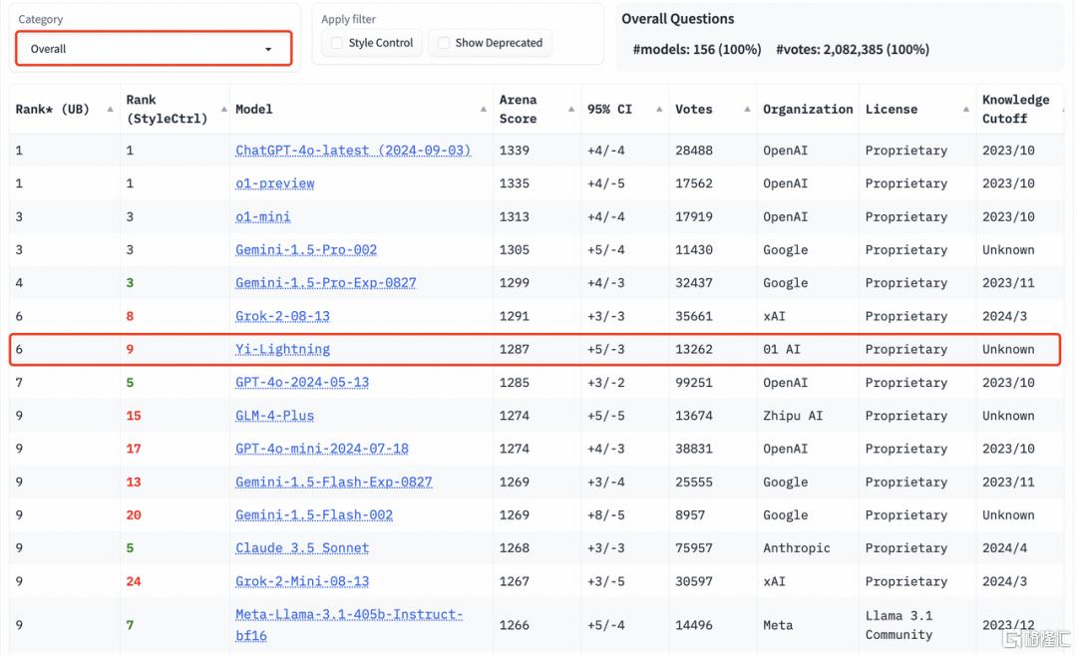Viewport: 1077px width, 655px height.
Task: Open the GLM-4-Plus link
Action: [x=275, y=416]
